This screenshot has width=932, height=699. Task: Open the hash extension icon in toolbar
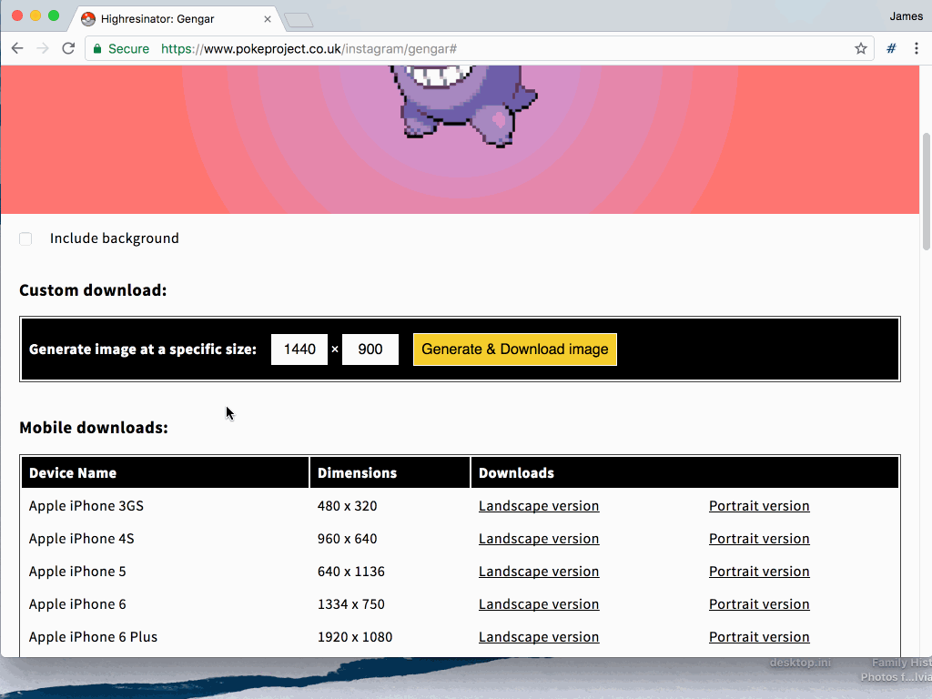891,49
